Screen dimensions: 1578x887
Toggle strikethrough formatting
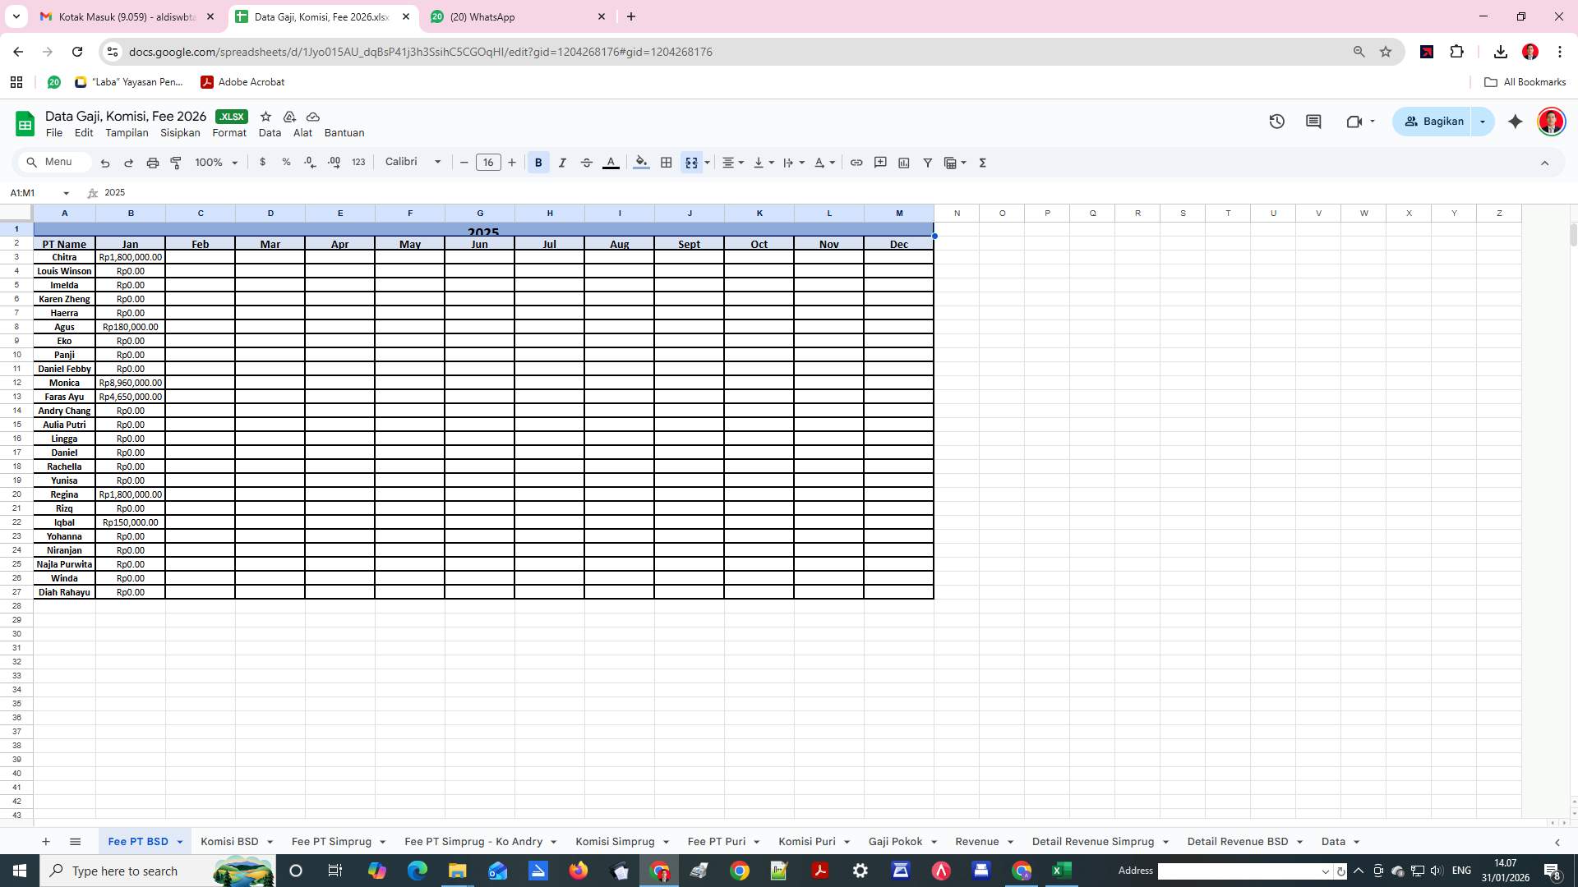[x=587, y=163]
